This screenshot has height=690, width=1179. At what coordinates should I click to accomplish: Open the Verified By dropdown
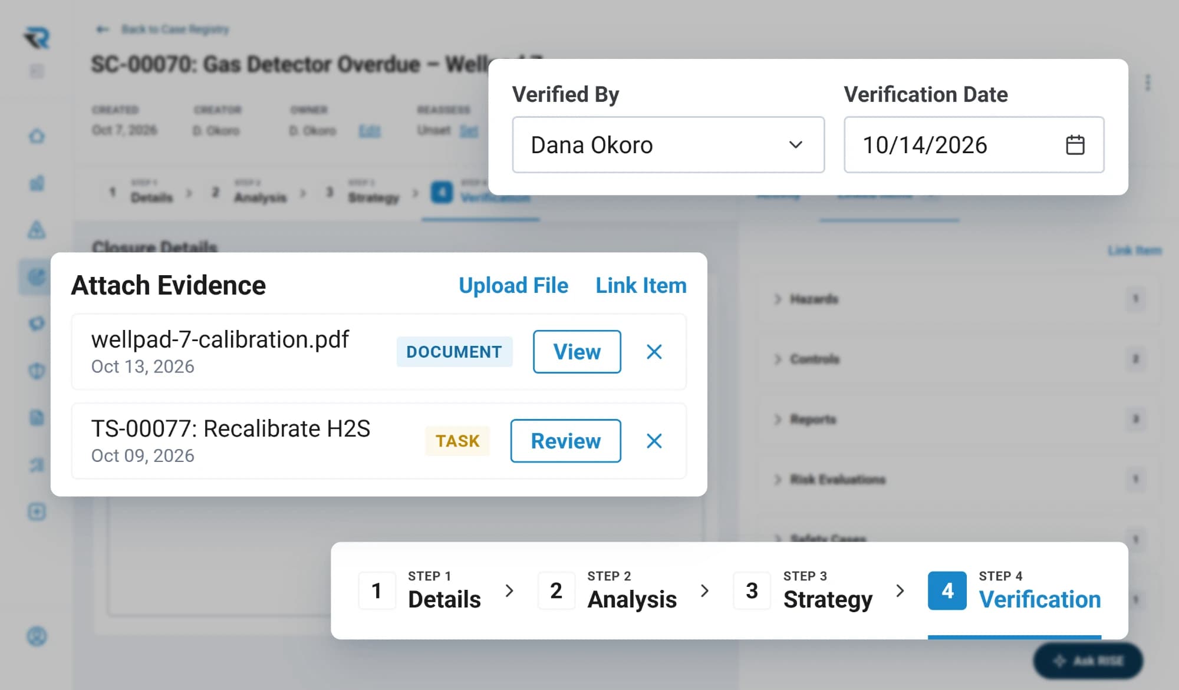pyautogui.click(x=668, y=144)
